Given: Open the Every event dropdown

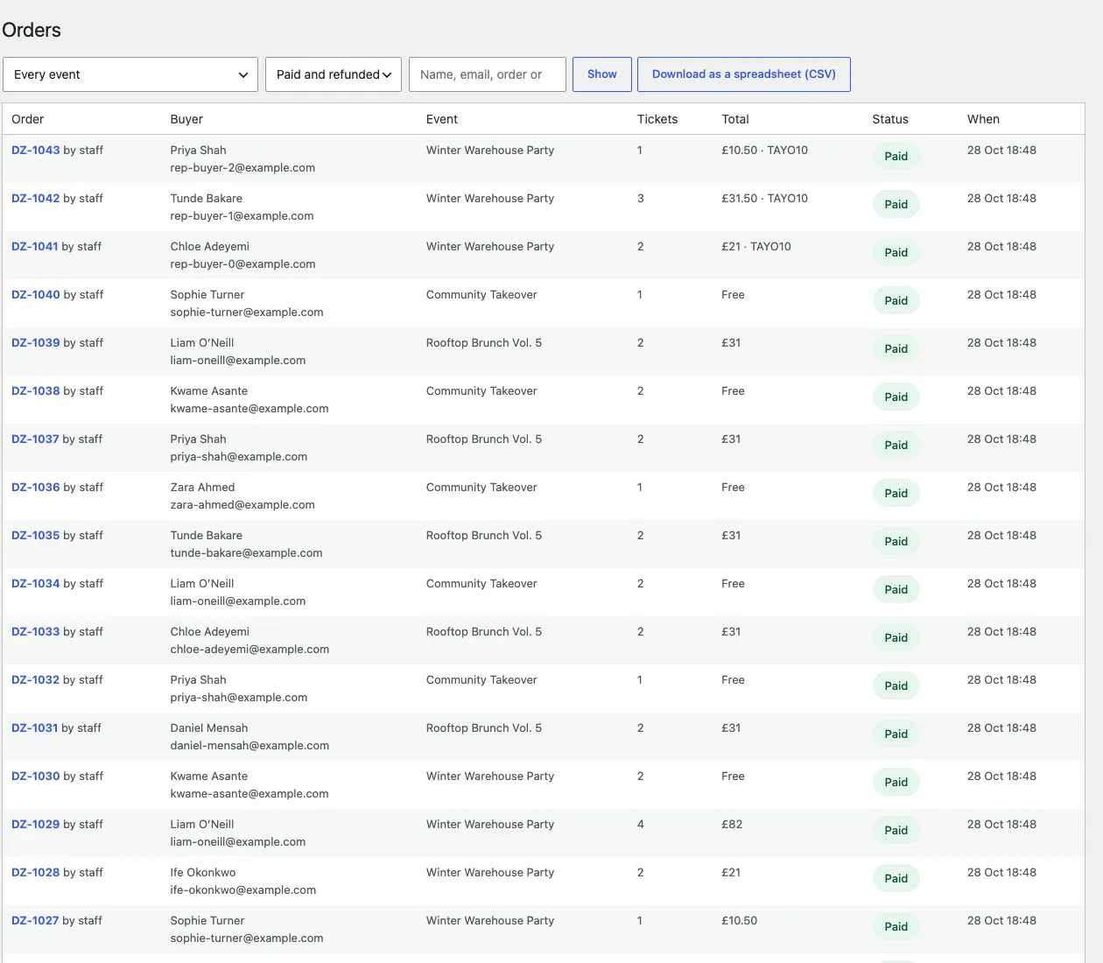Looking at the screenshot, I should (130, 74).
